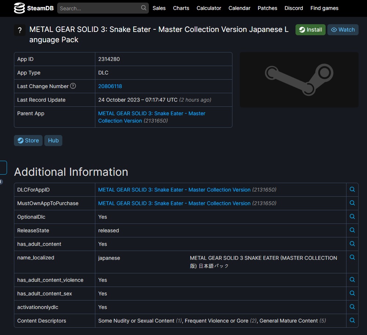Open the Sales menu item
The height and width of the screenshot is (335, 367).
click(159, 8)
